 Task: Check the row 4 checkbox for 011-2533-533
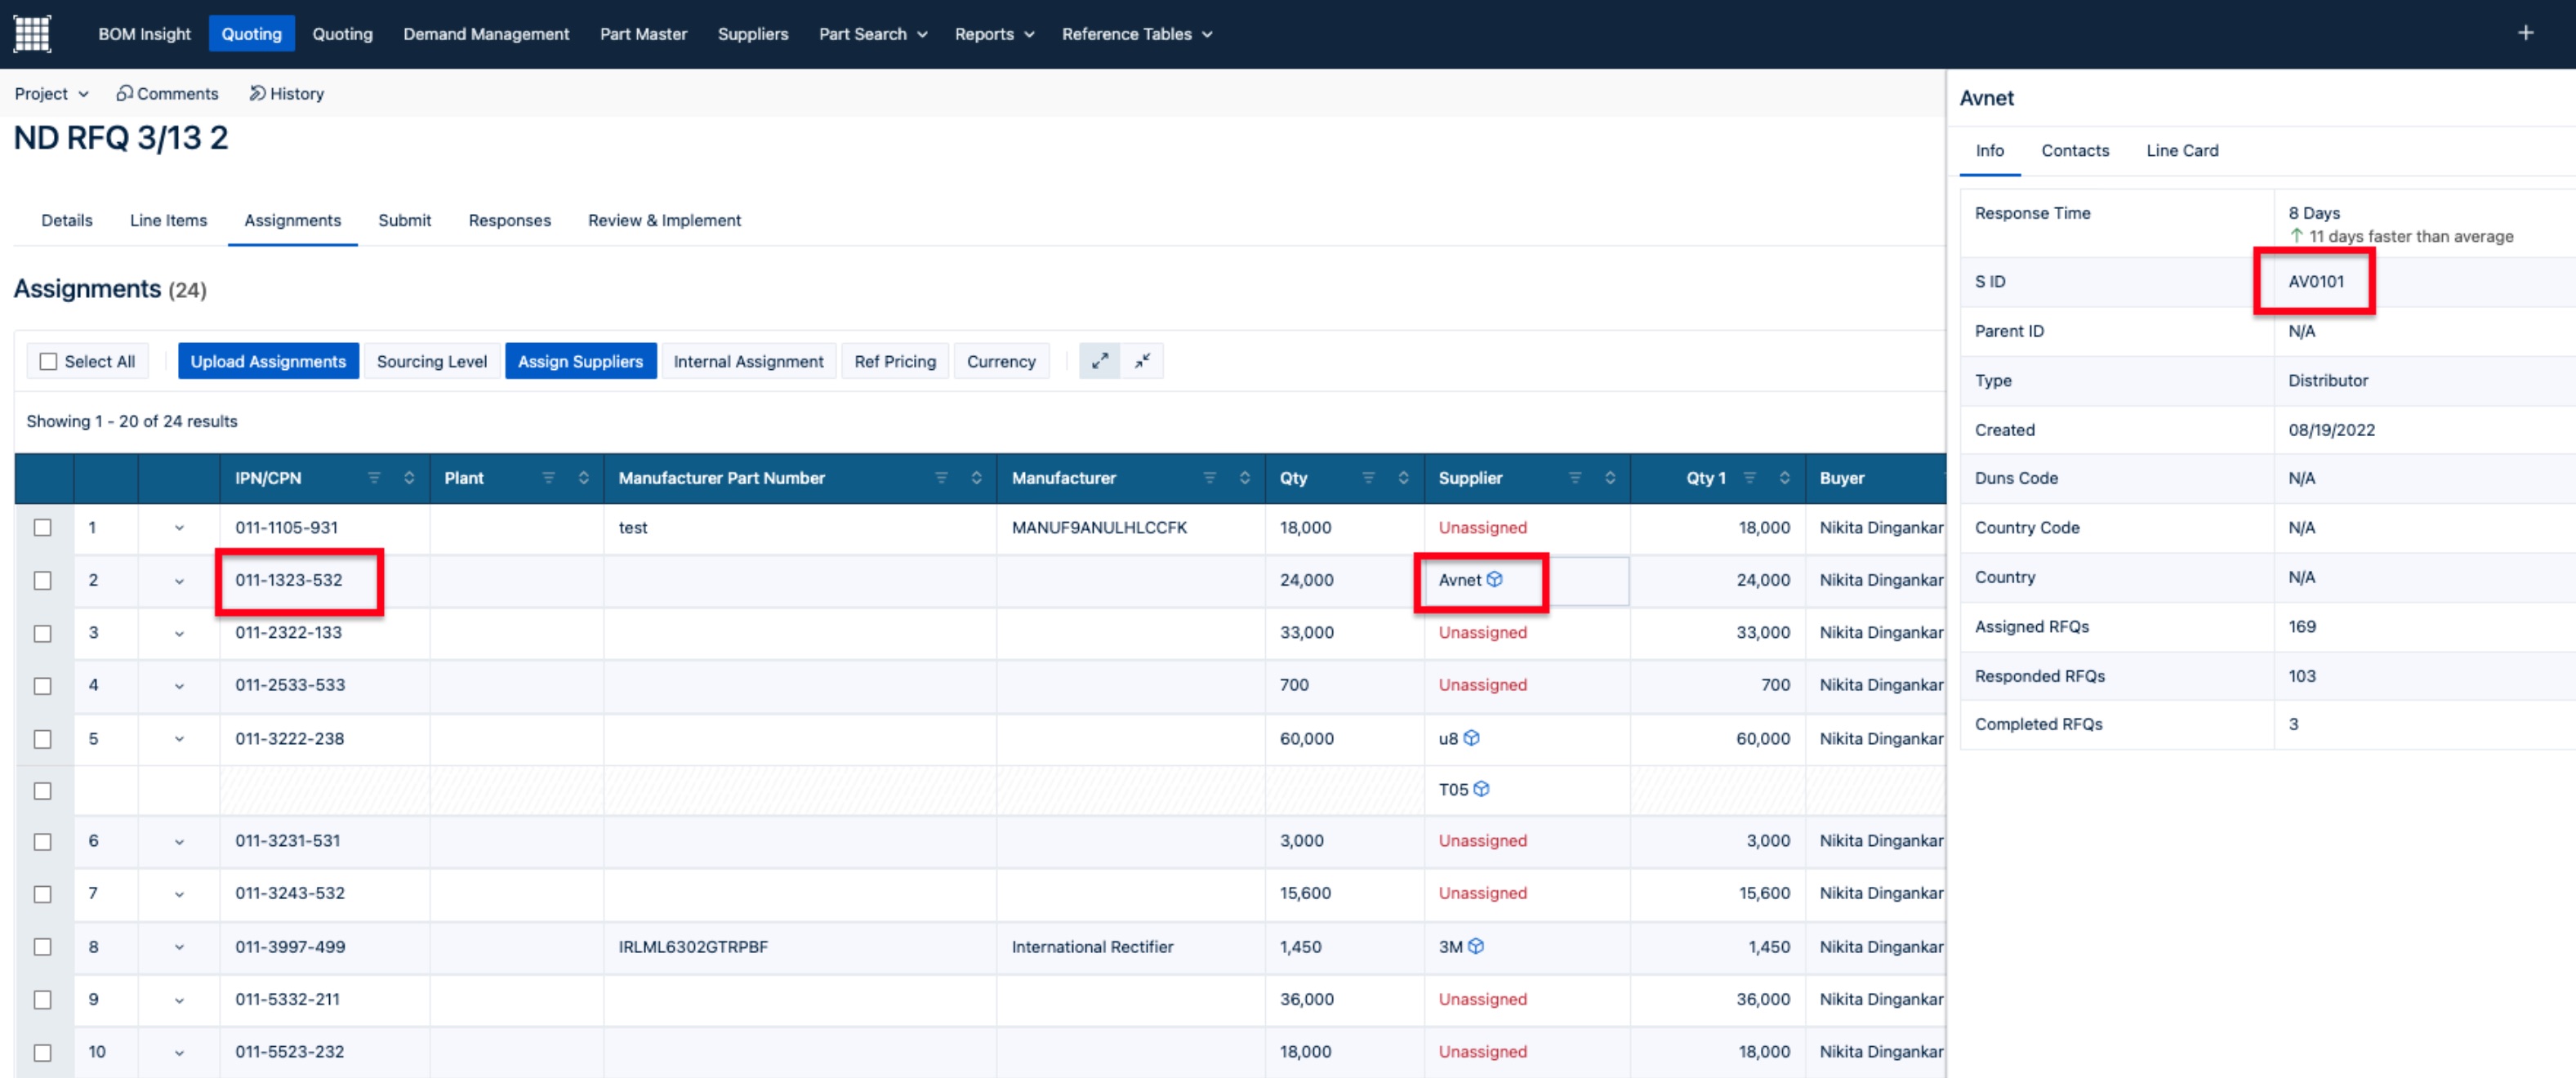[x=42, y=686]
